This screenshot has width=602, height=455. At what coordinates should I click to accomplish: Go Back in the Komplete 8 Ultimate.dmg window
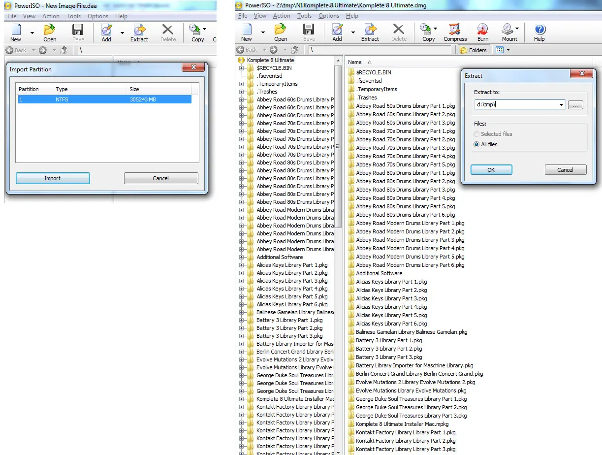tap(247, 50)
